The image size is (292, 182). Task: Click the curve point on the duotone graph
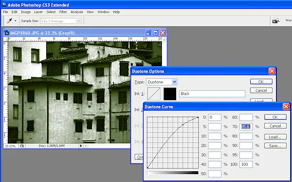point(183,125)
